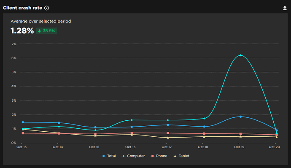The width and height of the screenshot is (291, 168).
Task: Select the Computer data point on Oct 17
Action: pyautogui.click(x=168, y=120)
